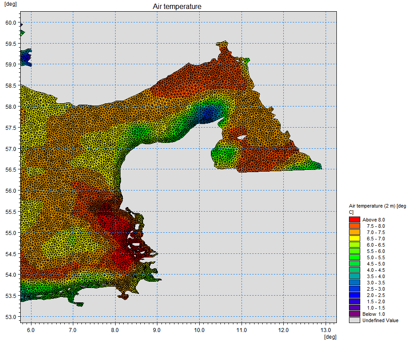Image resolution: width=407 pixels, height=341 pixels.
Task: Click the blue '2.5 - 3.0' legend swatch
Action: [x=355, y=289]
